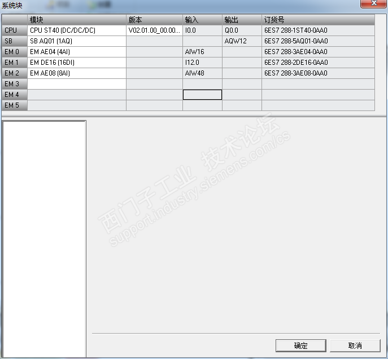Image resolution: width=388 pixels, height=359 pixels.
Task: Click order number 6ES7 288-2DE16-0AA0
Action: [x=318, y=63]
